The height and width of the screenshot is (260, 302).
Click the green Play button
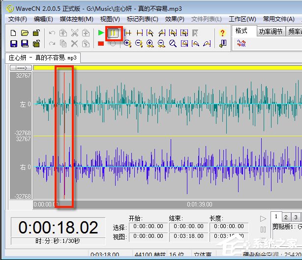(101, 33)
